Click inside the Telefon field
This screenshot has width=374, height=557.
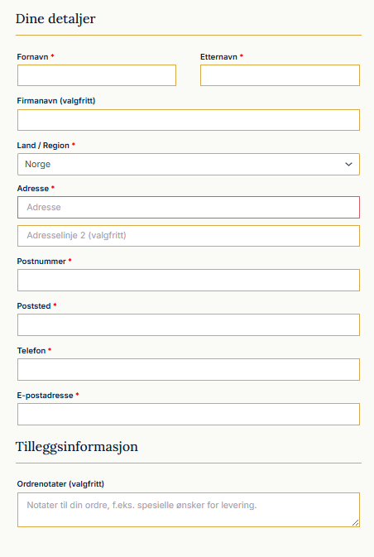click(189, 370)
